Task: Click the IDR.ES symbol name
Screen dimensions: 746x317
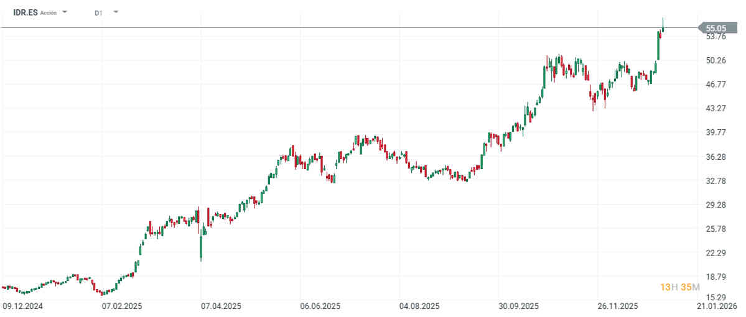Action: 25,12
